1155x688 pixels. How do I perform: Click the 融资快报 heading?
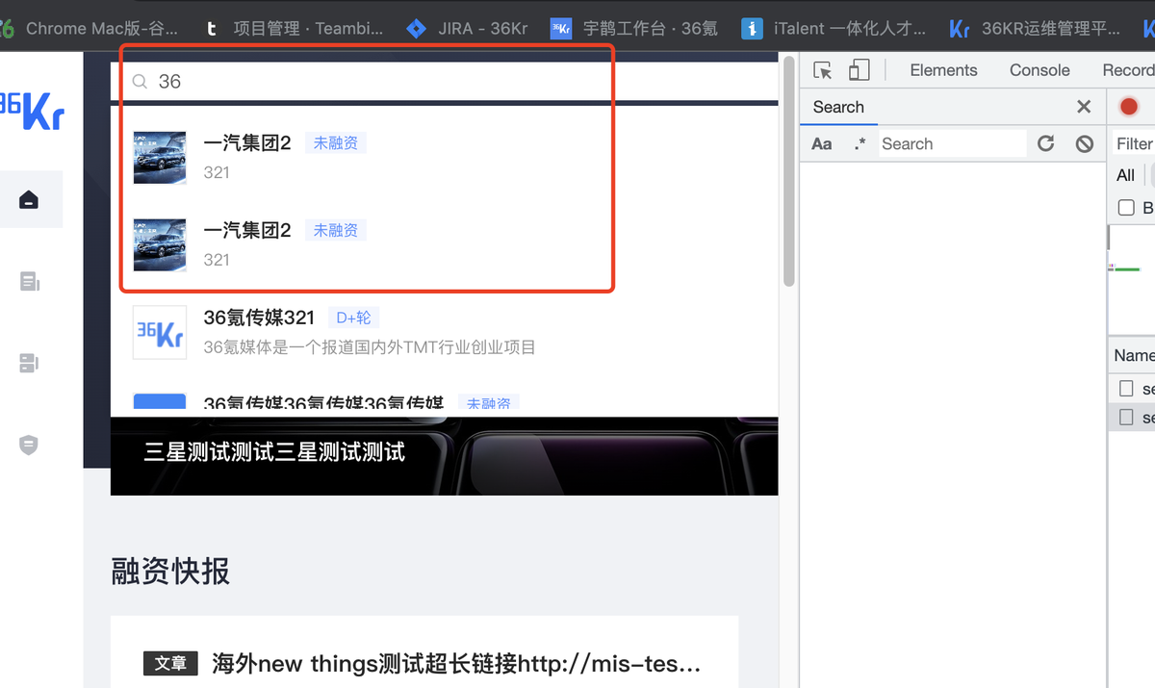coord(170,572)
